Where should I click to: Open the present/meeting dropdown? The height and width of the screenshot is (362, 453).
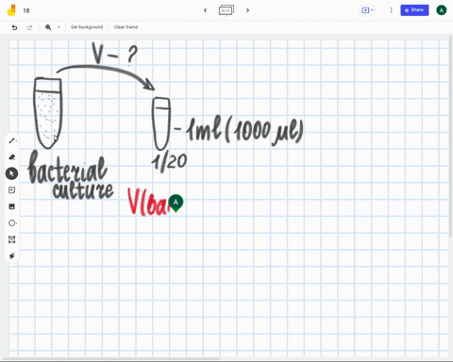(367, 10)
